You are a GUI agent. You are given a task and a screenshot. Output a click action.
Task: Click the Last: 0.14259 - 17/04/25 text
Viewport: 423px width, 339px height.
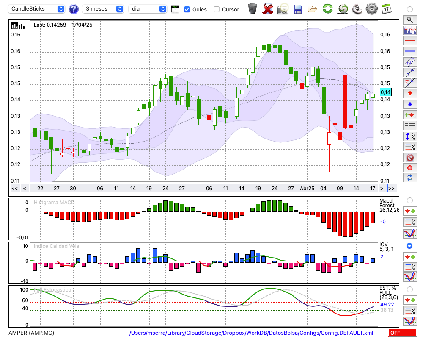(x=63, y=25)
